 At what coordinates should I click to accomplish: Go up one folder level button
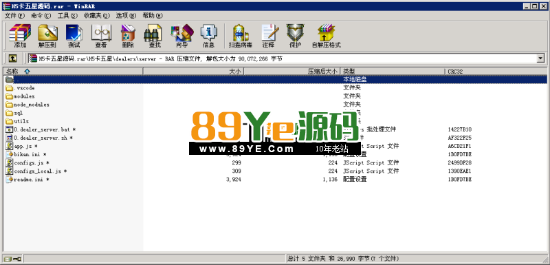[x=12, y=59]
